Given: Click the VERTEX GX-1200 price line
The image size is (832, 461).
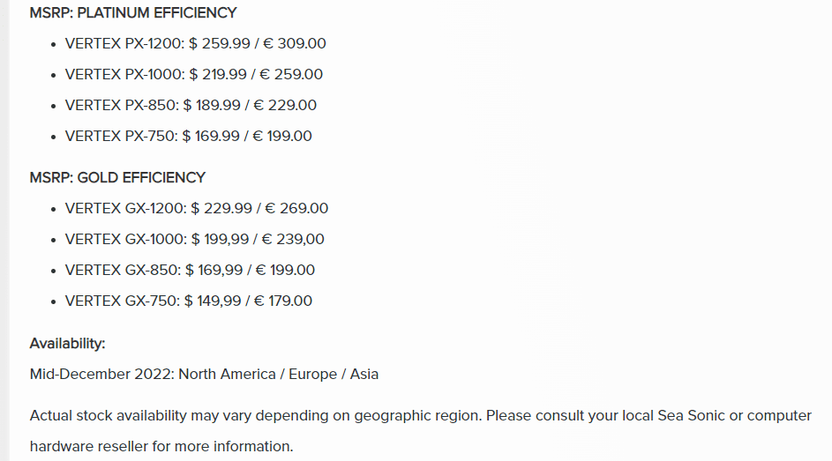Looking at the screenshot, I should (x=197, y=208).
